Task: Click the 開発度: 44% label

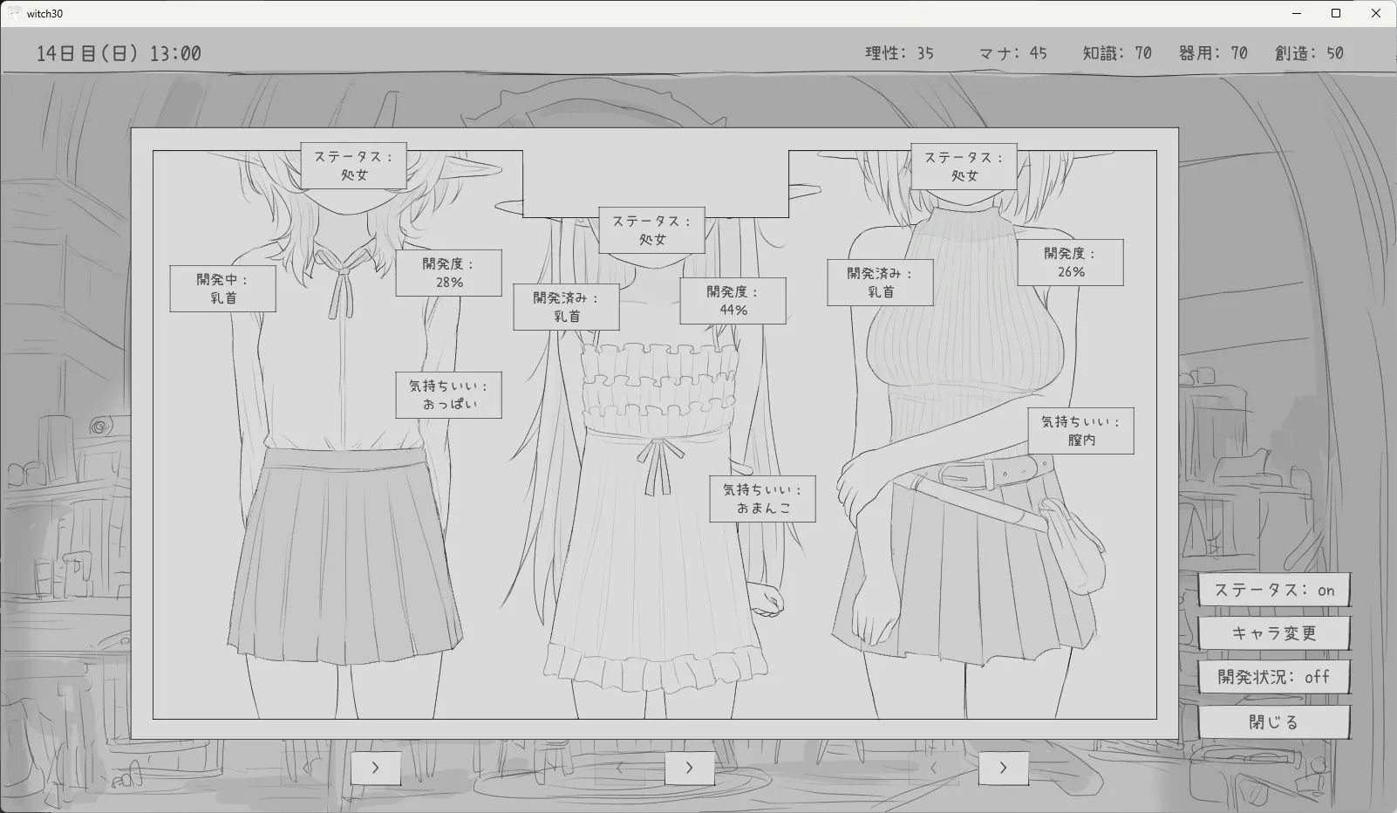Action: [733, 300]
